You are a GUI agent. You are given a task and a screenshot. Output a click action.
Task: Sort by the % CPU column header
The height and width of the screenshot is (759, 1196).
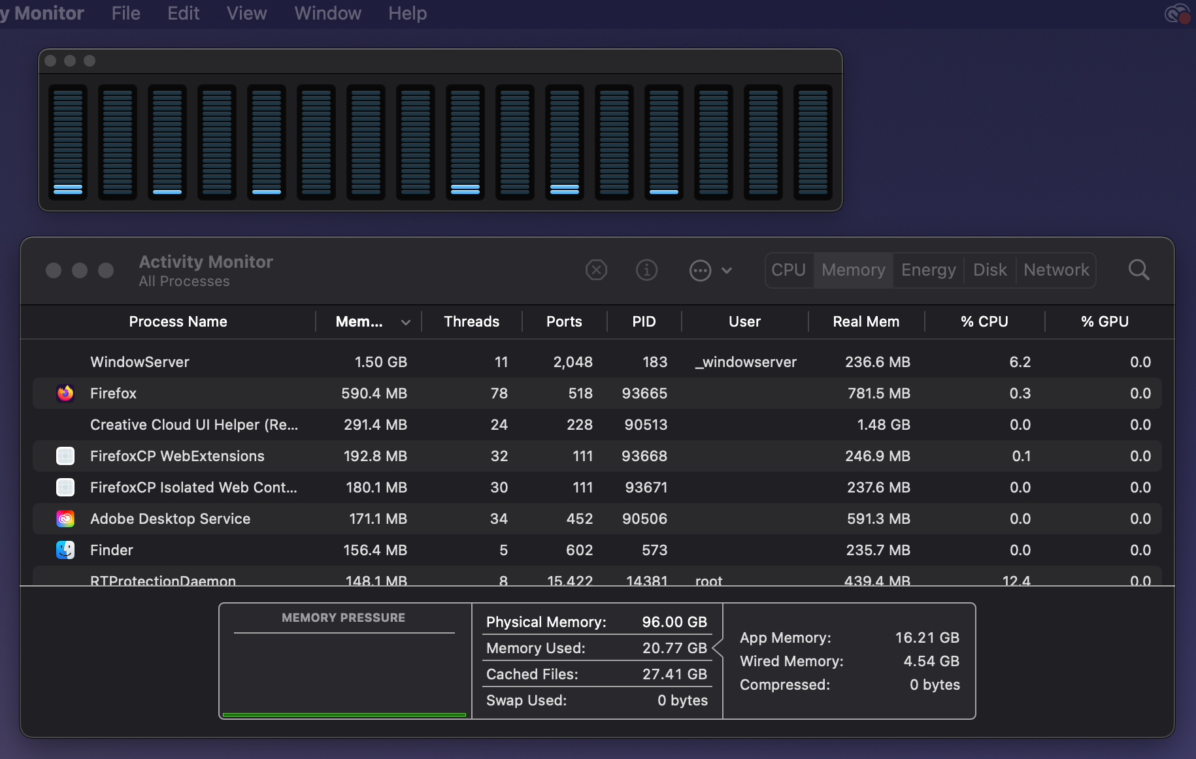point(984,321)
